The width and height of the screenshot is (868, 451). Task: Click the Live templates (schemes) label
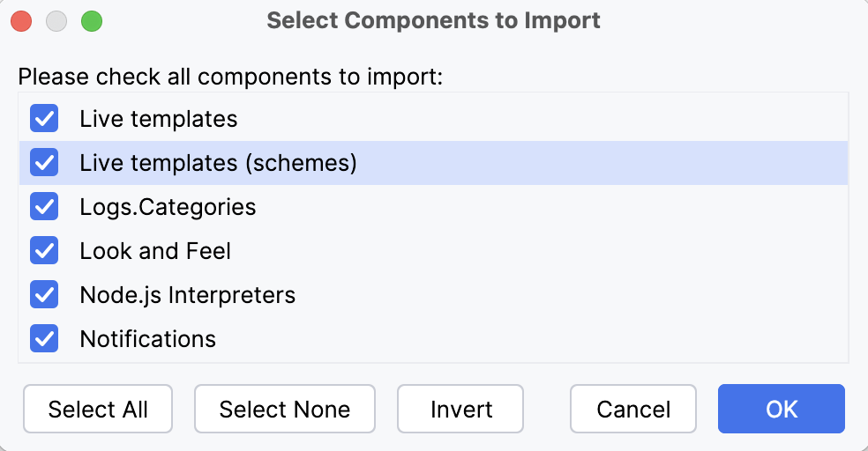pos(218,163)
